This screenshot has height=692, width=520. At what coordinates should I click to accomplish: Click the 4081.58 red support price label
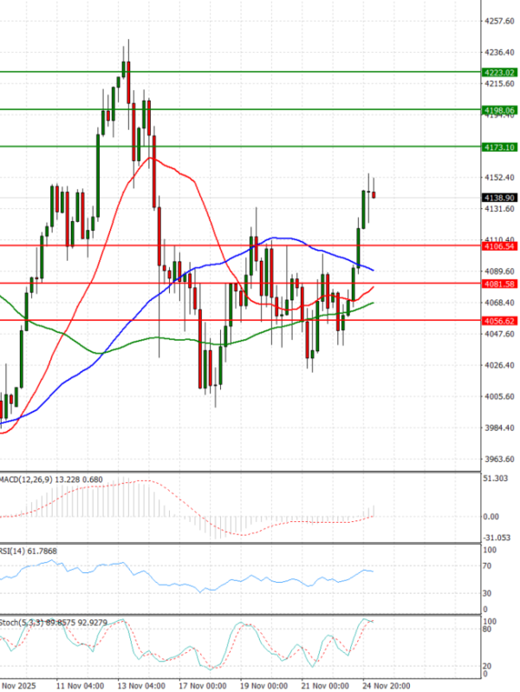498,284
